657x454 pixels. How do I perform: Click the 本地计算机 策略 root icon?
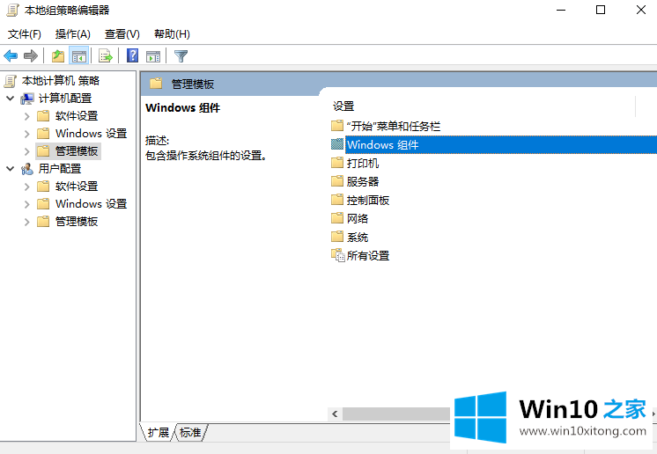(x=11, y=81)
